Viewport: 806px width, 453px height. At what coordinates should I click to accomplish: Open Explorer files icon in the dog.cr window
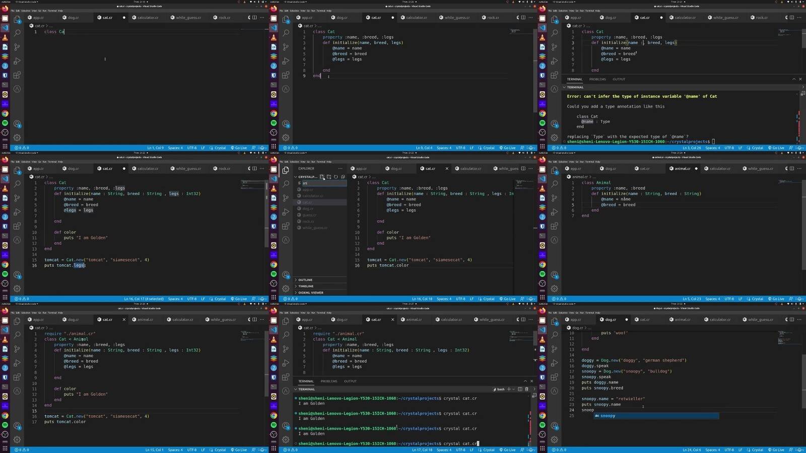pyautogui.click(x=555, y=321)
